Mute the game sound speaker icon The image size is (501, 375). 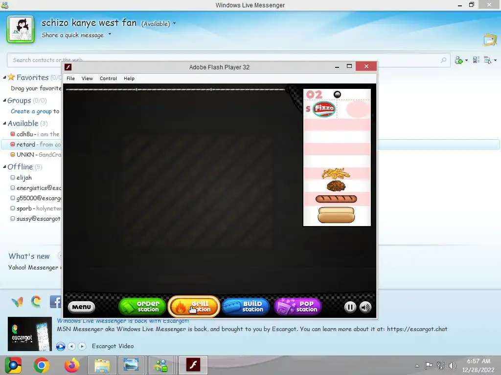(365, 307)
